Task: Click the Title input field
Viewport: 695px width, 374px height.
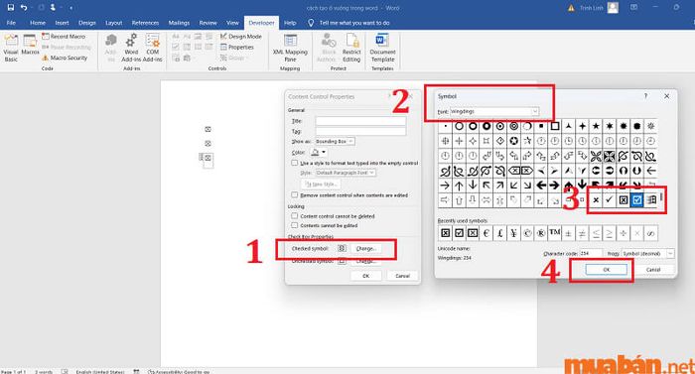Action: (x=360, y=121)
